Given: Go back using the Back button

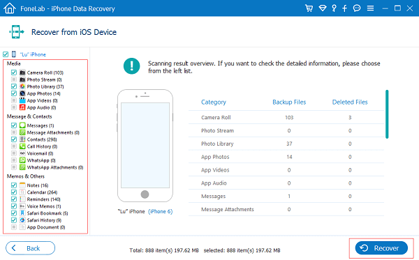Looking at the screenshot, I should coord(31,248).
